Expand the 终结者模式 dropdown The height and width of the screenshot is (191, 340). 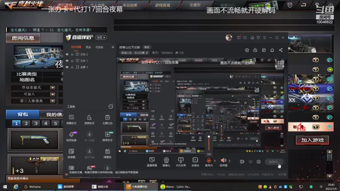[53, 88]
